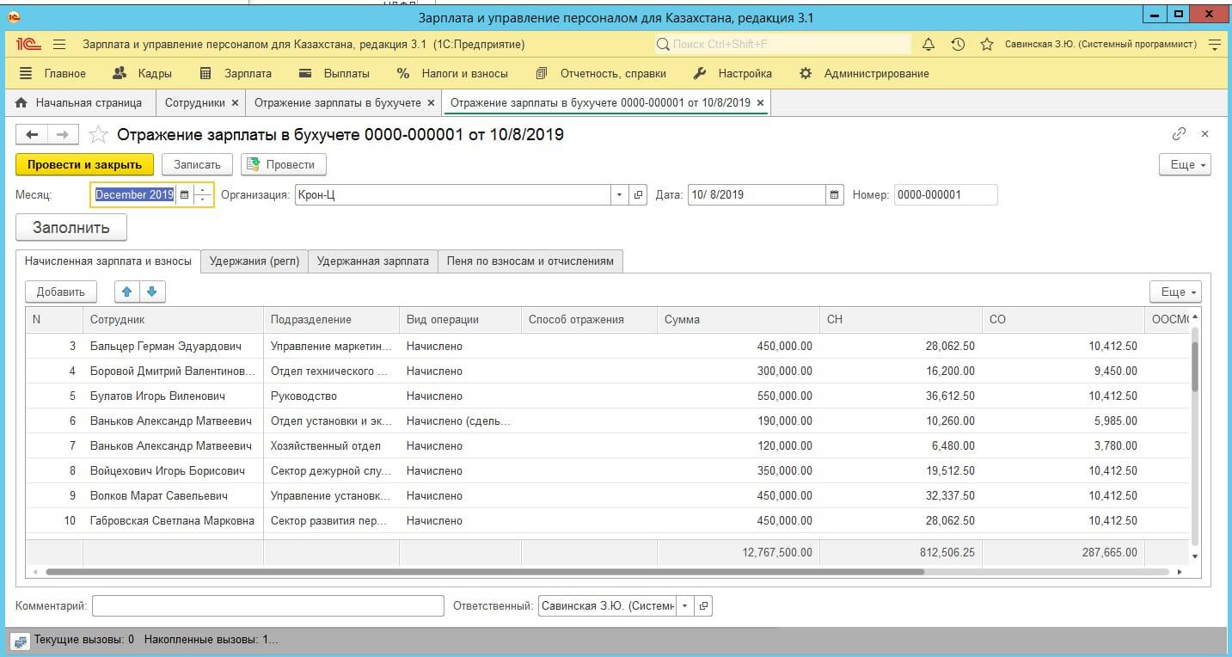Image resolution: width=1232 pixels, height=657 pixels.
Task: Open the Отчетность, справки menu
Action: tap(600, 73)
